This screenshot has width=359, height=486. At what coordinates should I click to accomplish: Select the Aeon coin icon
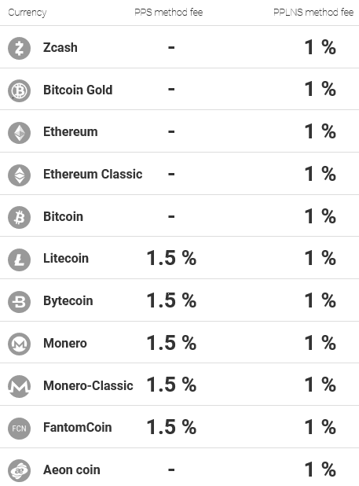pyautogui.click(x=19, y=470)
